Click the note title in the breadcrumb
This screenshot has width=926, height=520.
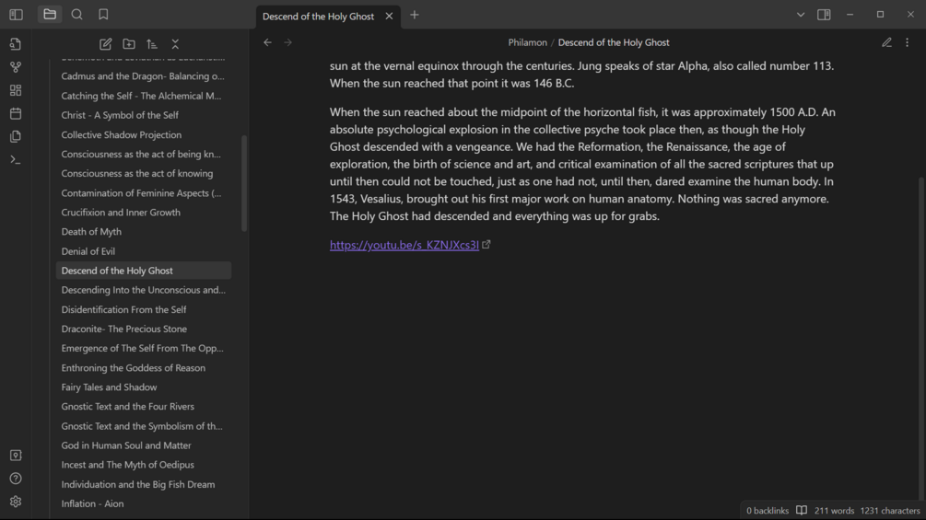point(614,42)
